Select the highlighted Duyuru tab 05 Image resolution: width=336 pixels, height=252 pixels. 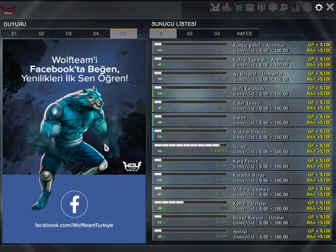tap(123, 34)
